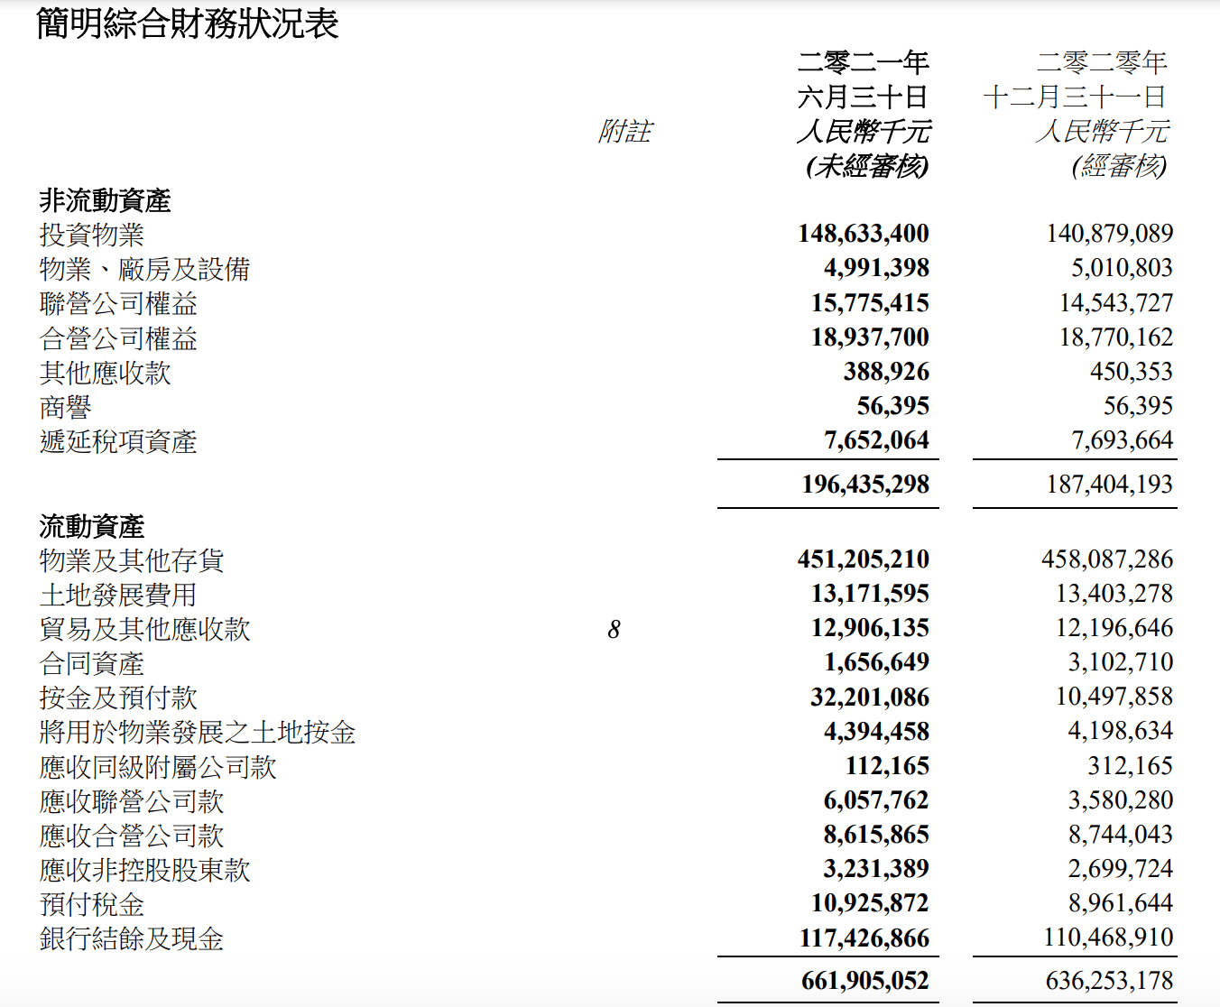This screenshot has width=1220, height=1007.
Task: Click the current assets total 661,905,052
Action: pos(864,981)
